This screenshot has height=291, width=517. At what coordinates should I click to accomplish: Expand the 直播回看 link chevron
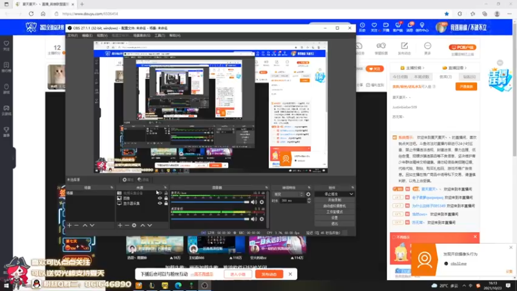(x=465, y=68)
